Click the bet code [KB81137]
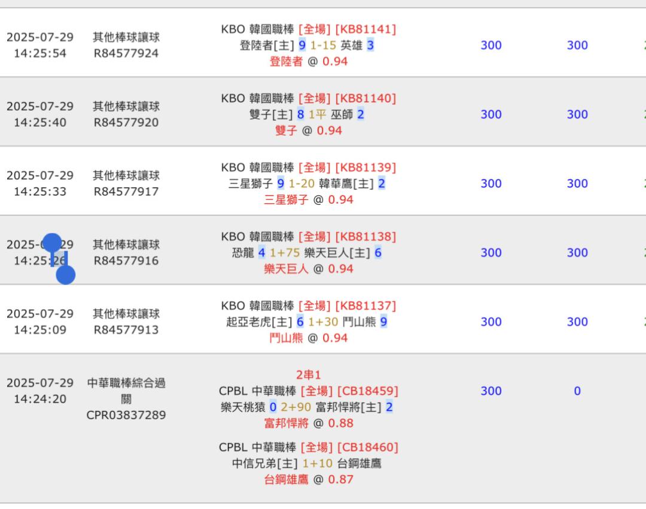The height and width of the screenshot is (509, 646). click(x=366, y=306)
